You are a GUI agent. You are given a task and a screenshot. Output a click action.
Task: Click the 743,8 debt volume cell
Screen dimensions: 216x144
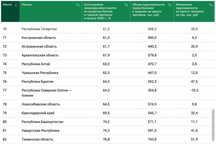(152, 139)
